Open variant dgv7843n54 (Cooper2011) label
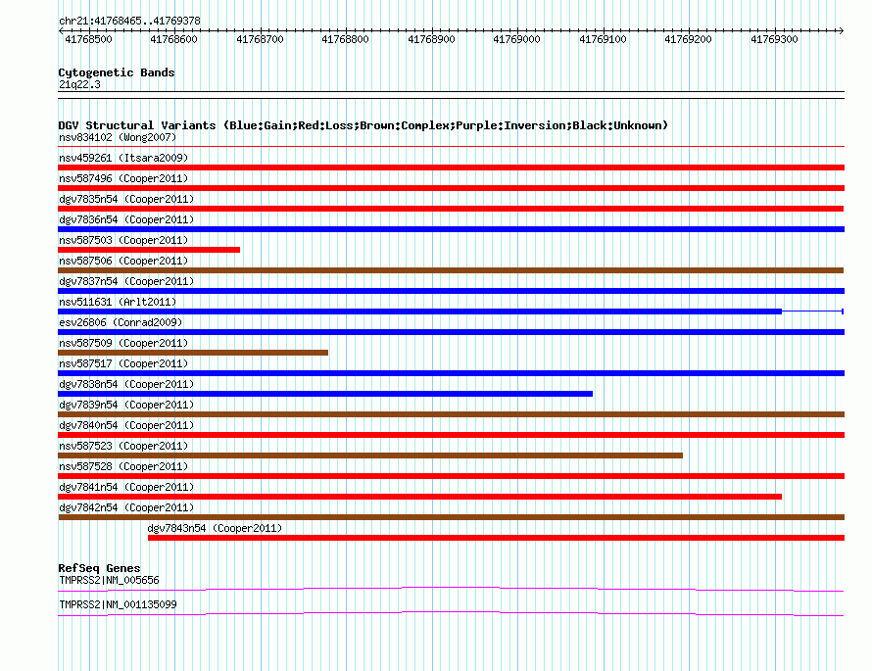 tap(215, 528)
